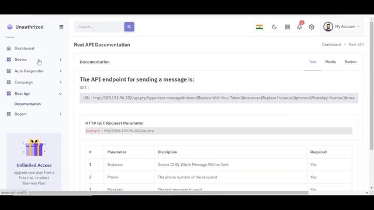Viewport: 374px width, 210px height.
Task: Open the Documentation submenu link
Action: tap(27, 104)
